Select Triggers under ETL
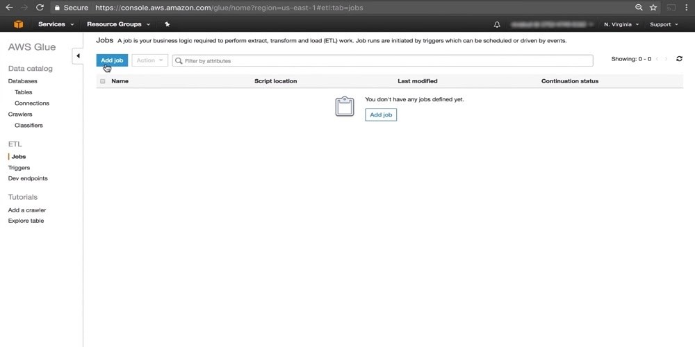This screenshot has width=695, height=347. point(19,167)
